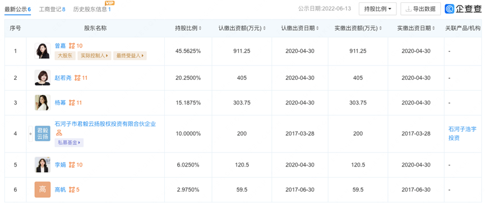Click 赵若尧's avatar photo

[x=43, y=78]
